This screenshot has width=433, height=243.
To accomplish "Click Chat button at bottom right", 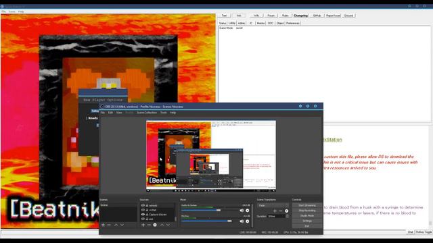I will tap(411, 232).
